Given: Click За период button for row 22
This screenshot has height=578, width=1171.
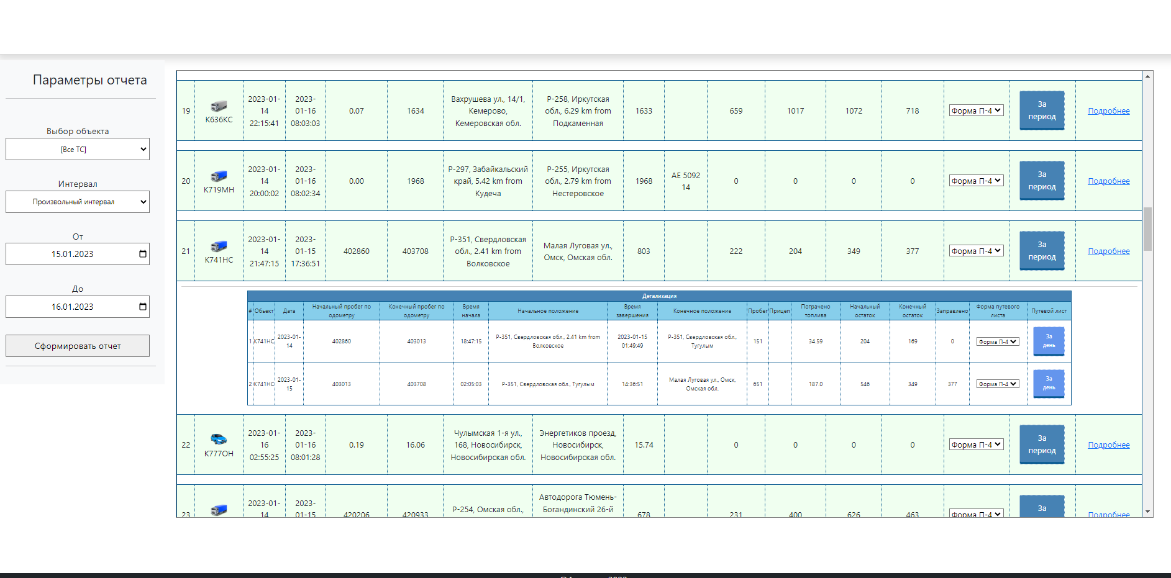Looking at the screenshot, I should click(x=1042, y=445).
